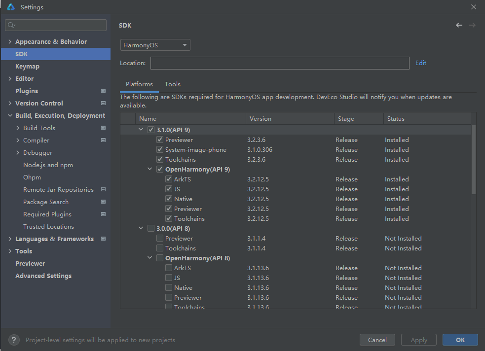Switch to the Platforms tab
Screen dimensions: 485x351
[x=139, y=84]
